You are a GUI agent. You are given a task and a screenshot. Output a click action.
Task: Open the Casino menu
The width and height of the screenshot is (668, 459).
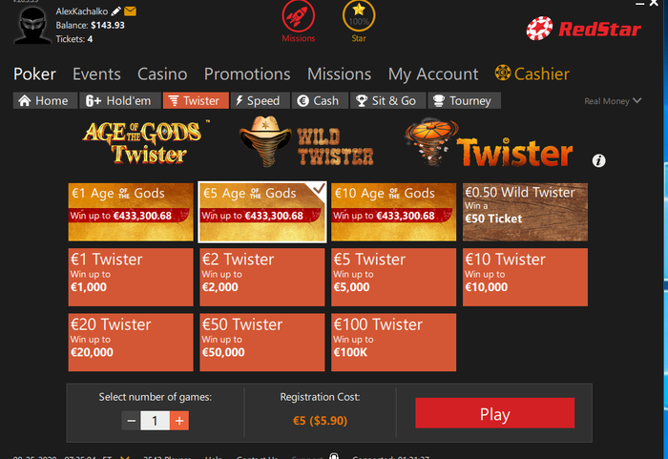pos(162,74)
